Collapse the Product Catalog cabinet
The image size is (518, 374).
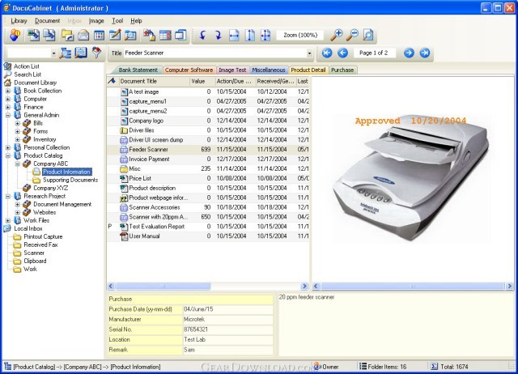(8, 155)
